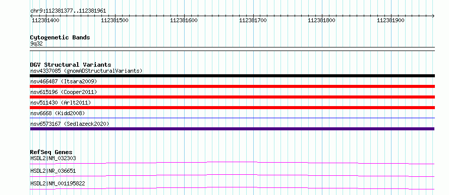Image resolution: width=449 pixels, height=195 pixels.
Task: Click the Cytogenetic Bands track heading
Action: [60, 37]
